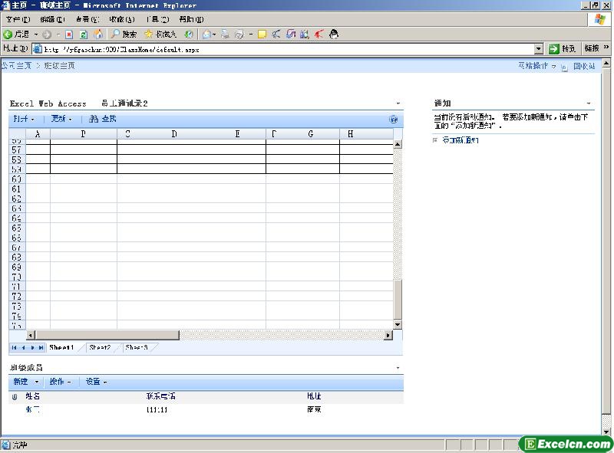The image size is (614, 453).
Task: Select column A header in spreadsheet
Action: (38, 134)
